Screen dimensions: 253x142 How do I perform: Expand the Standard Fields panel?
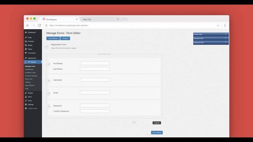click(x=211, y=38)
